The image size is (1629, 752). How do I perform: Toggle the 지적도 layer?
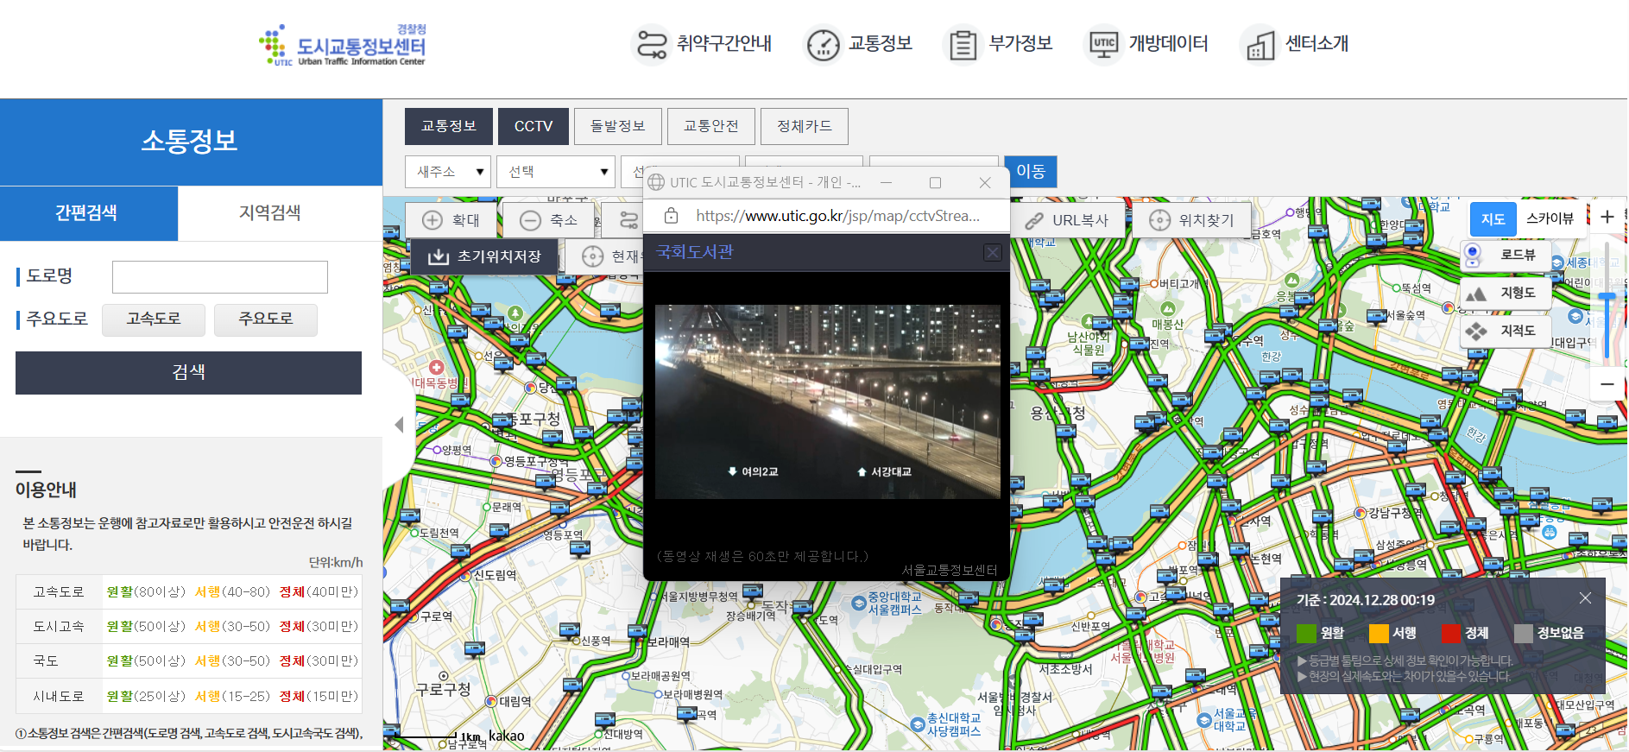[x=1506, y=331]
